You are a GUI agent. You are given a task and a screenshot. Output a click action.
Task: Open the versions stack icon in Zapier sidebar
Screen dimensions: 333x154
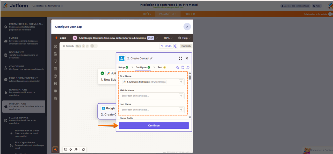(x=55, y=98)
